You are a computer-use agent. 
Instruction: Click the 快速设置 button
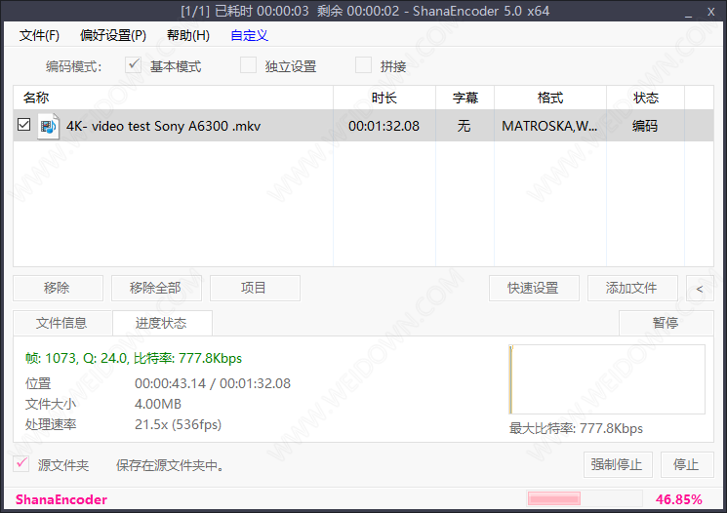point(533,288)
